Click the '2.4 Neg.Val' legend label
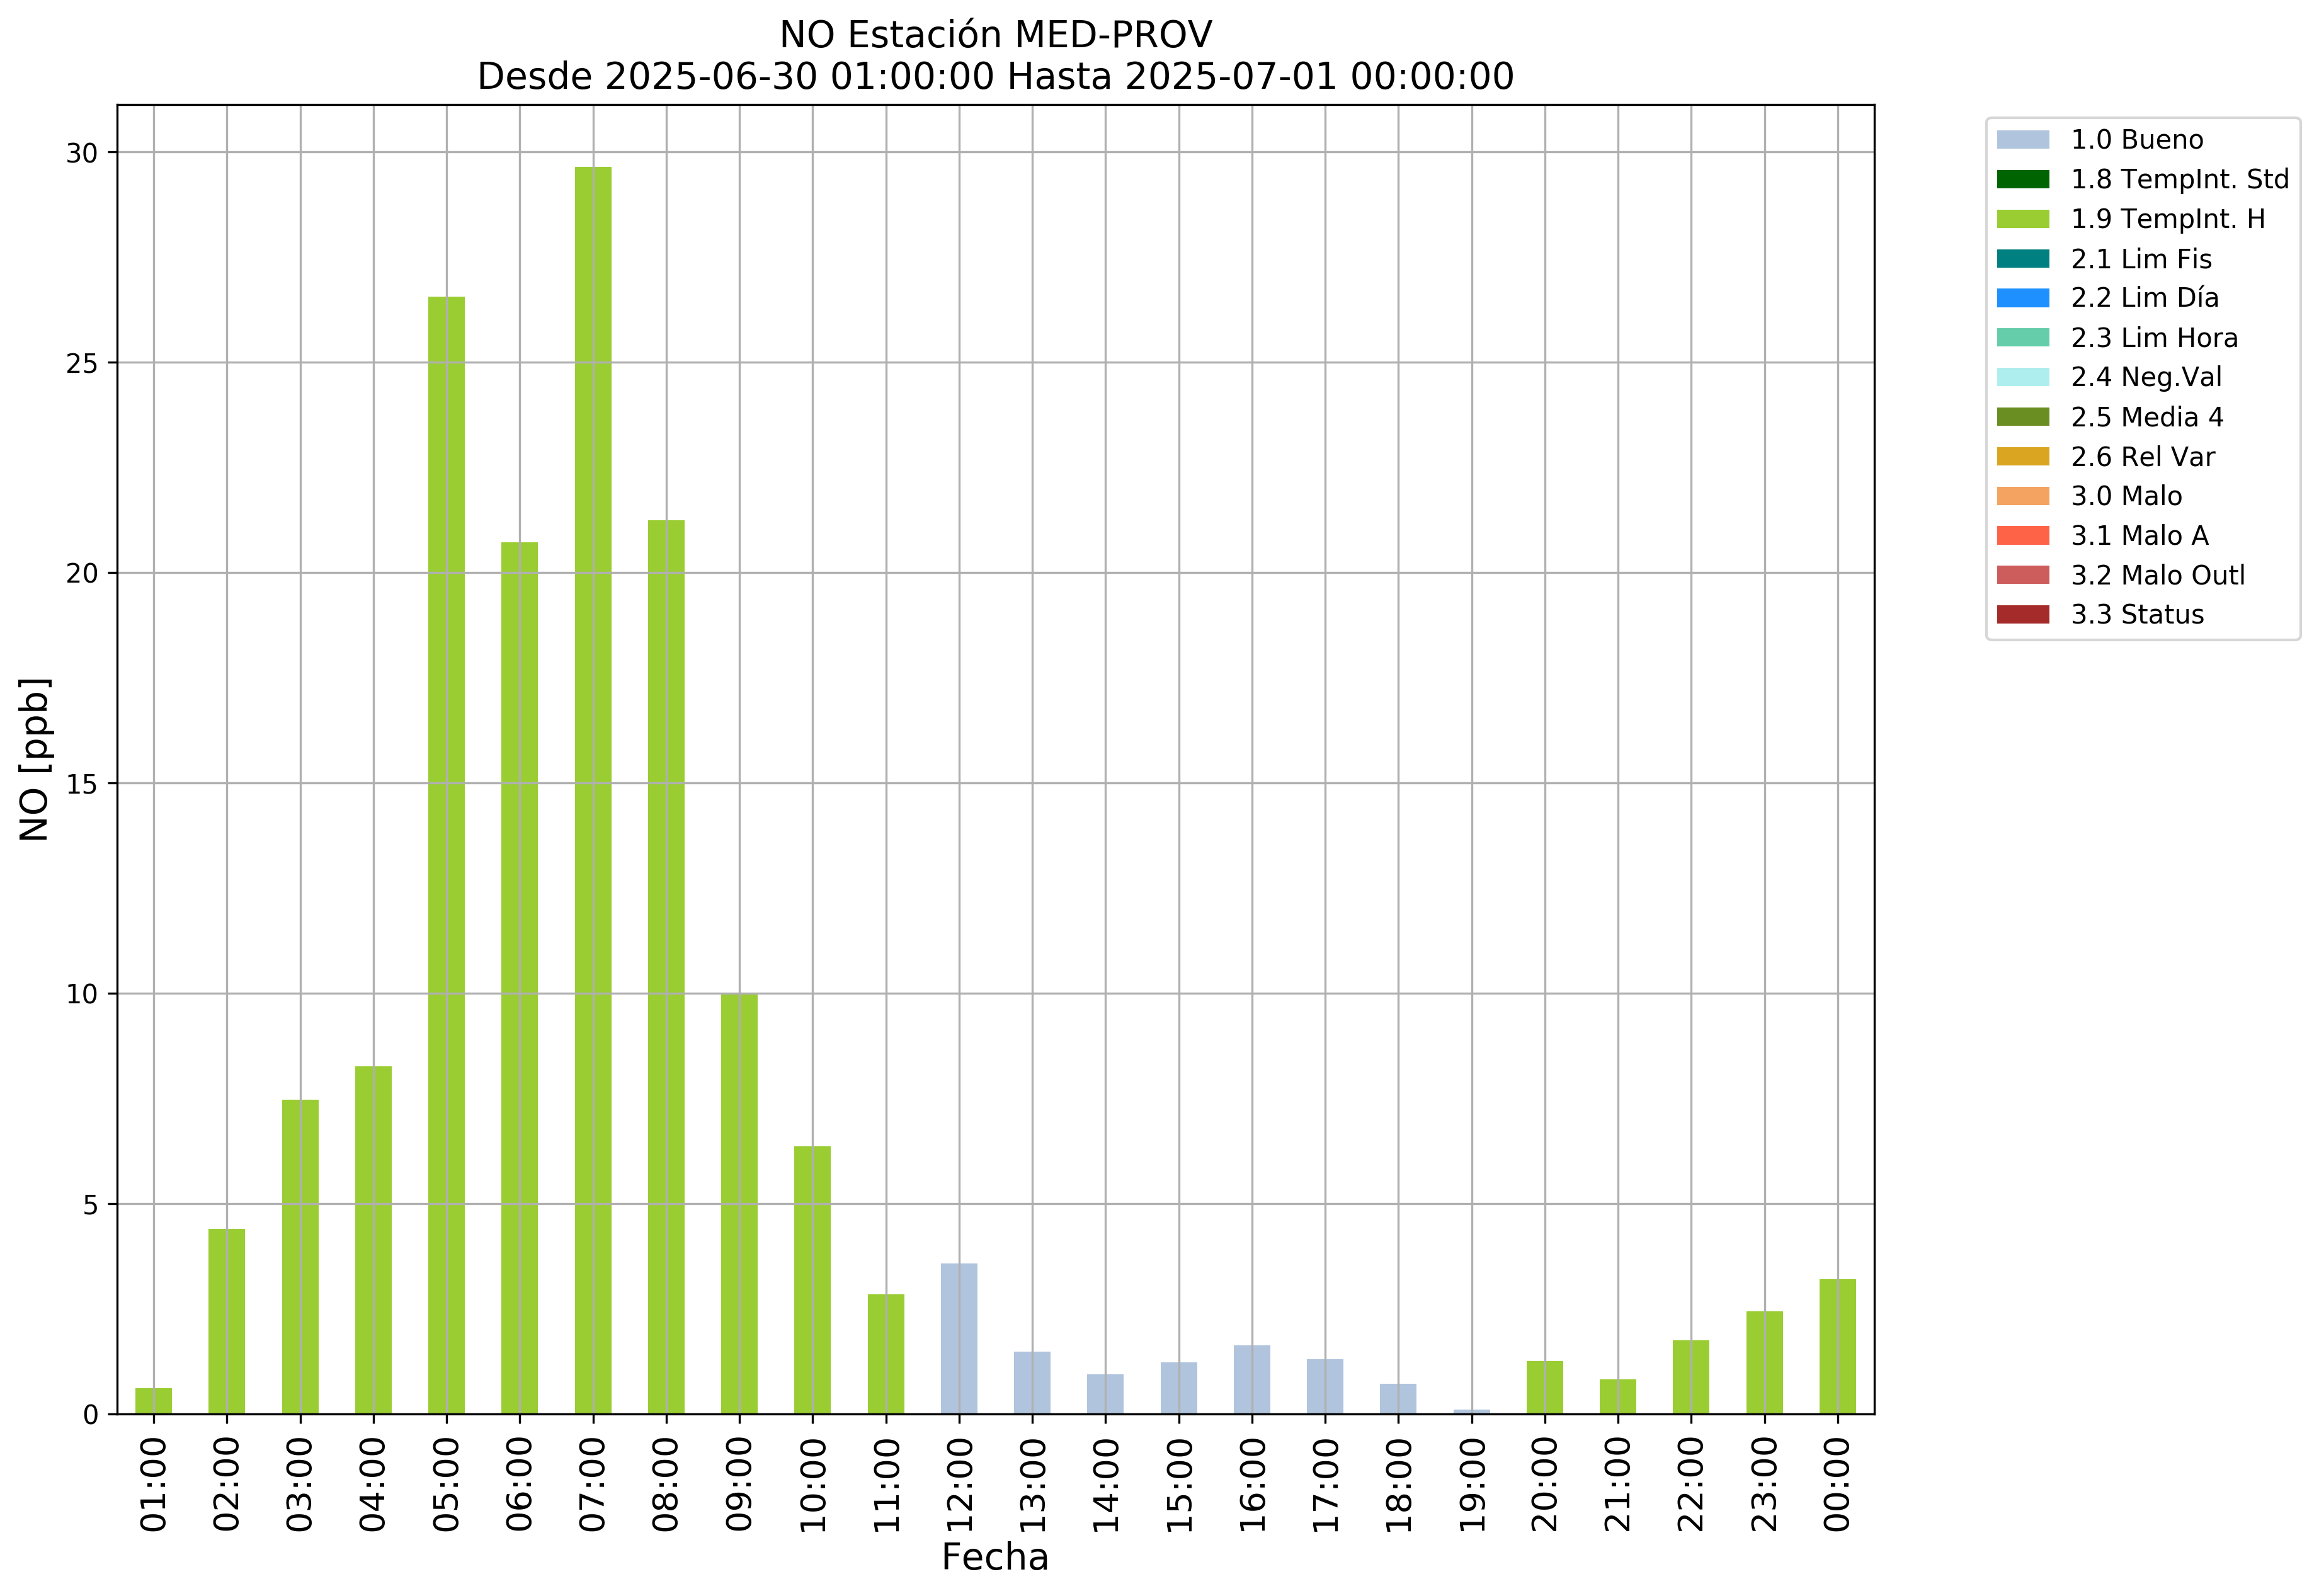The width and height of the screenshot is (2319, 1596). [2146, 377]
